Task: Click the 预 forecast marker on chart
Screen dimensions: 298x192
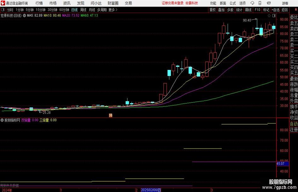Action: pyautogui.click(x=111, y=115)
